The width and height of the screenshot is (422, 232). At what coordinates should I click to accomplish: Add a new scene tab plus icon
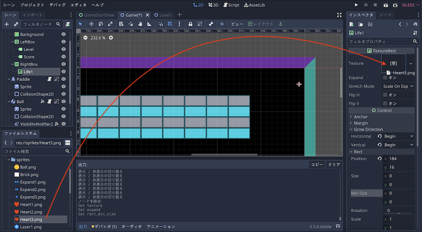(179, 15)
